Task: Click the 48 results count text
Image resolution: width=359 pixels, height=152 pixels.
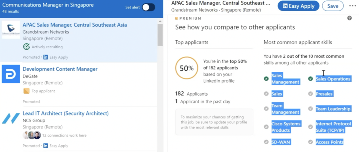Action: [x=11, y=12]
